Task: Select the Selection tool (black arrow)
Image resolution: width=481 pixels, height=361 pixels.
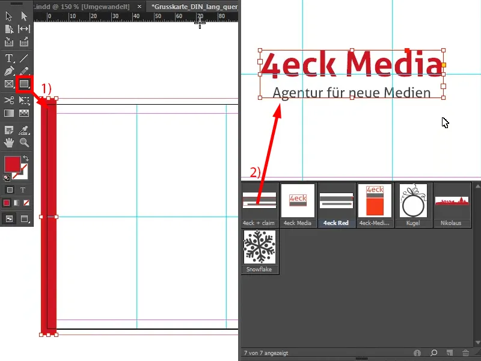Action: pyautogui.click(x=9, y=16)
